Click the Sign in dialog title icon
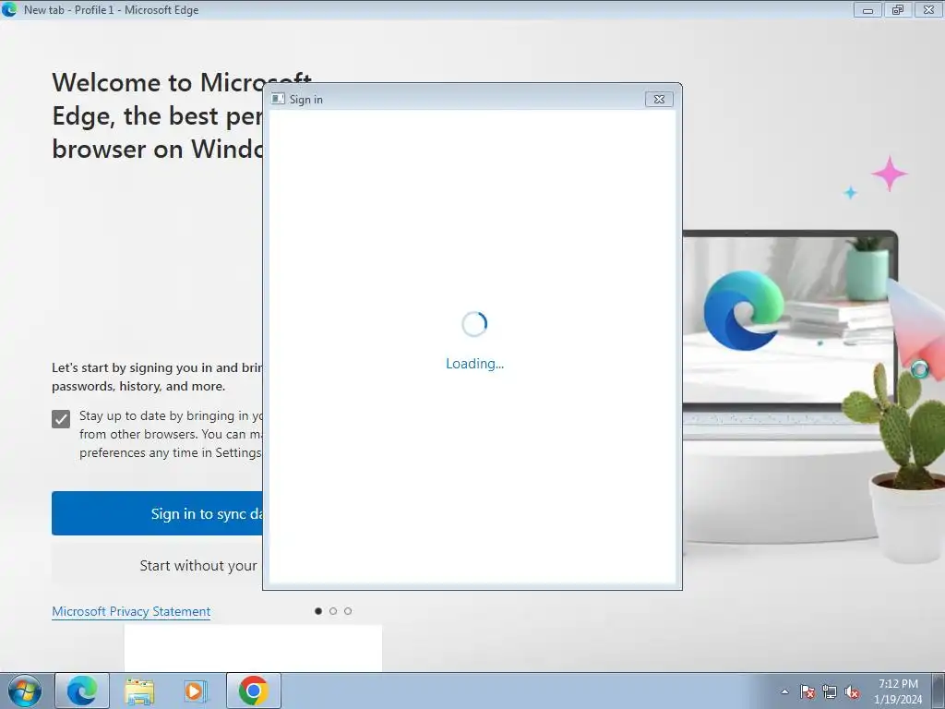945x709 pixels. pyautogui.click(x=278, y=99)
